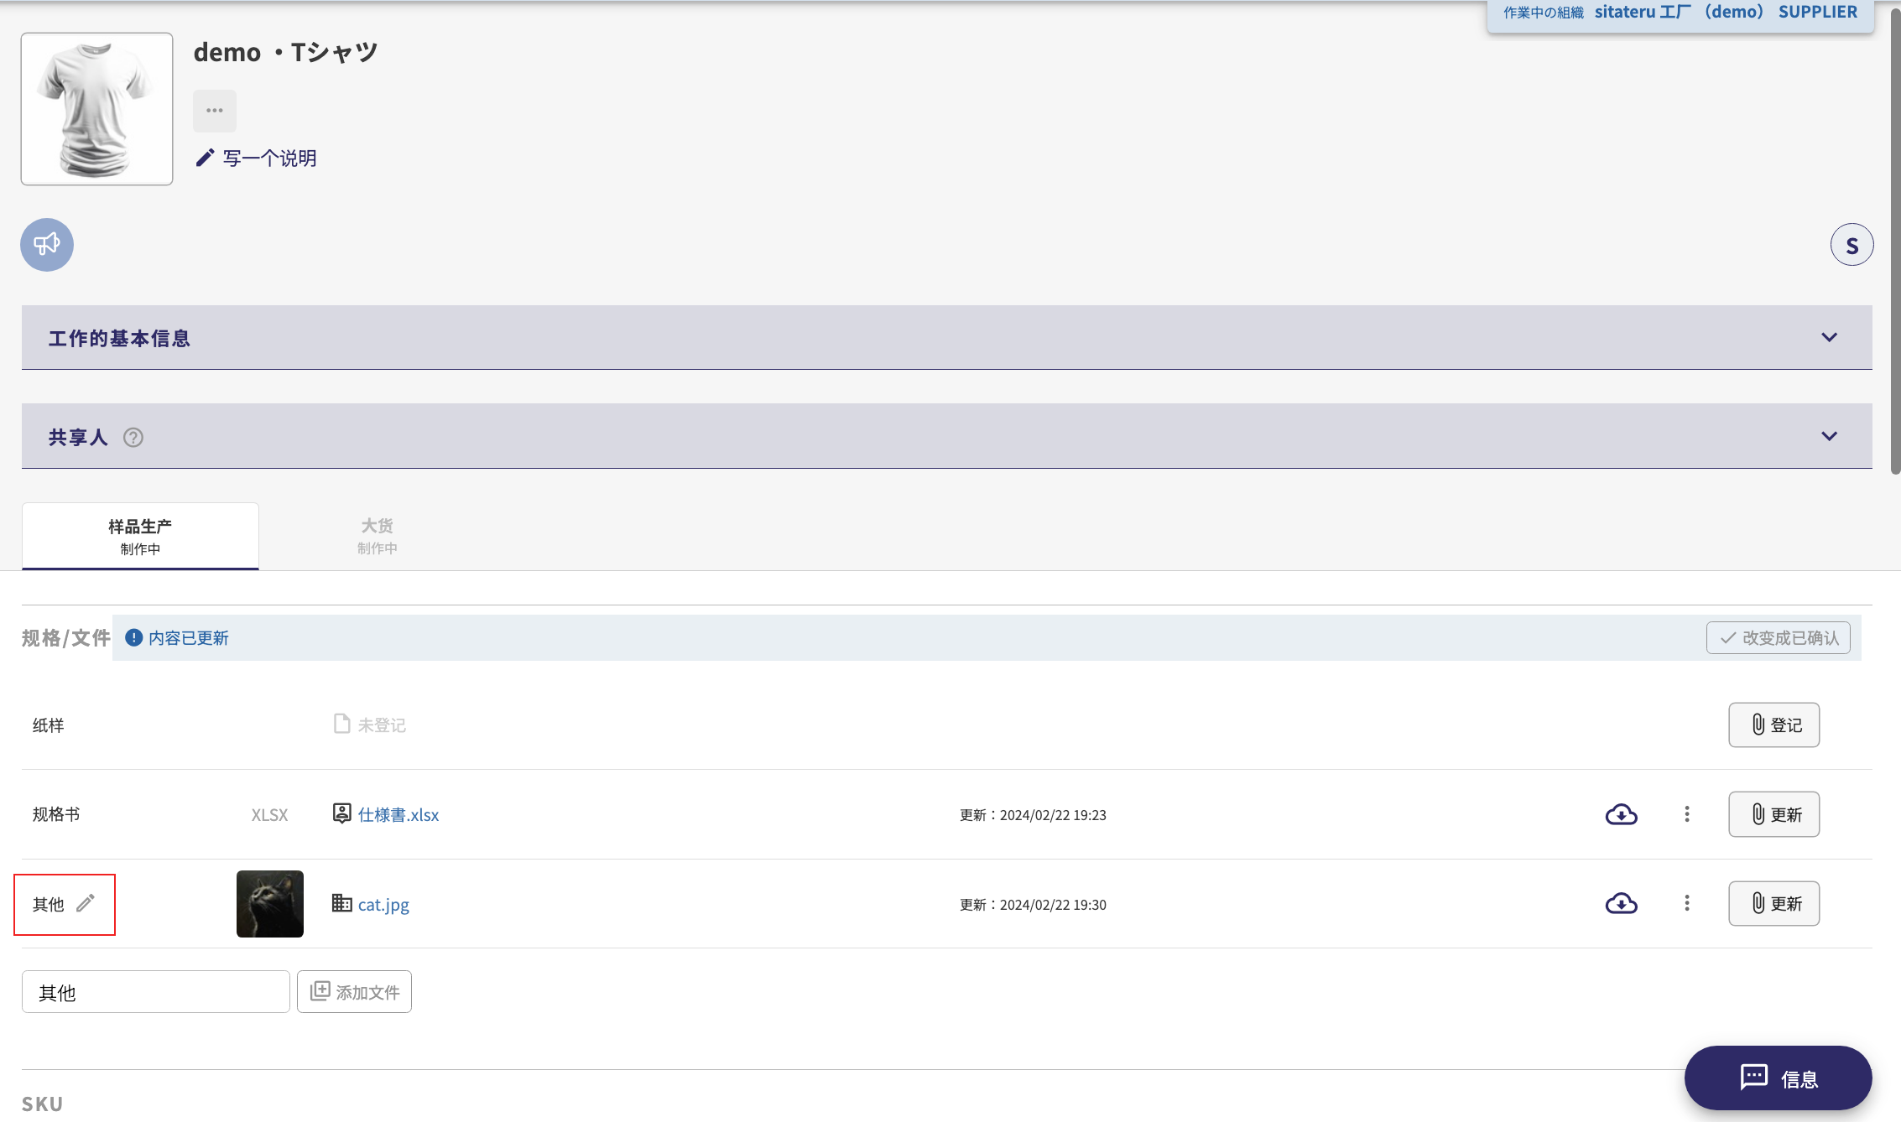Open the 仕様書.xlsx file link
Image resolution: width=1901 pixels, height=1122 pixels.
398,815
